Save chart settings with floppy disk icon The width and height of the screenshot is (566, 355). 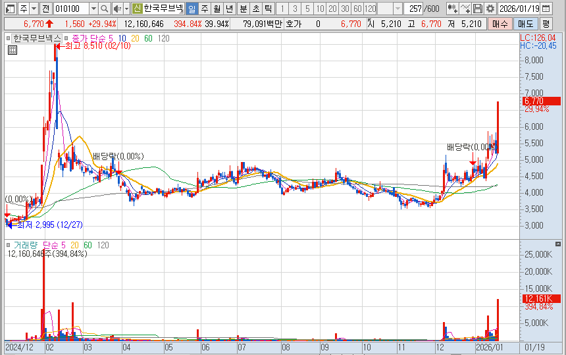(478, 9)
